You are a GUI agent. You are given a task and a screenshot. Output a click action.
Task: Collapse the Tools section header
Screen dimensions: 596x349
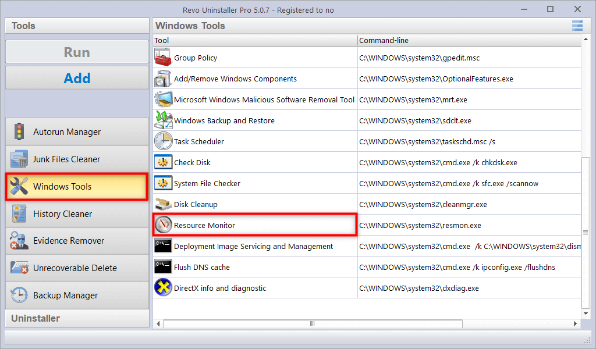(x=77, y=26)
